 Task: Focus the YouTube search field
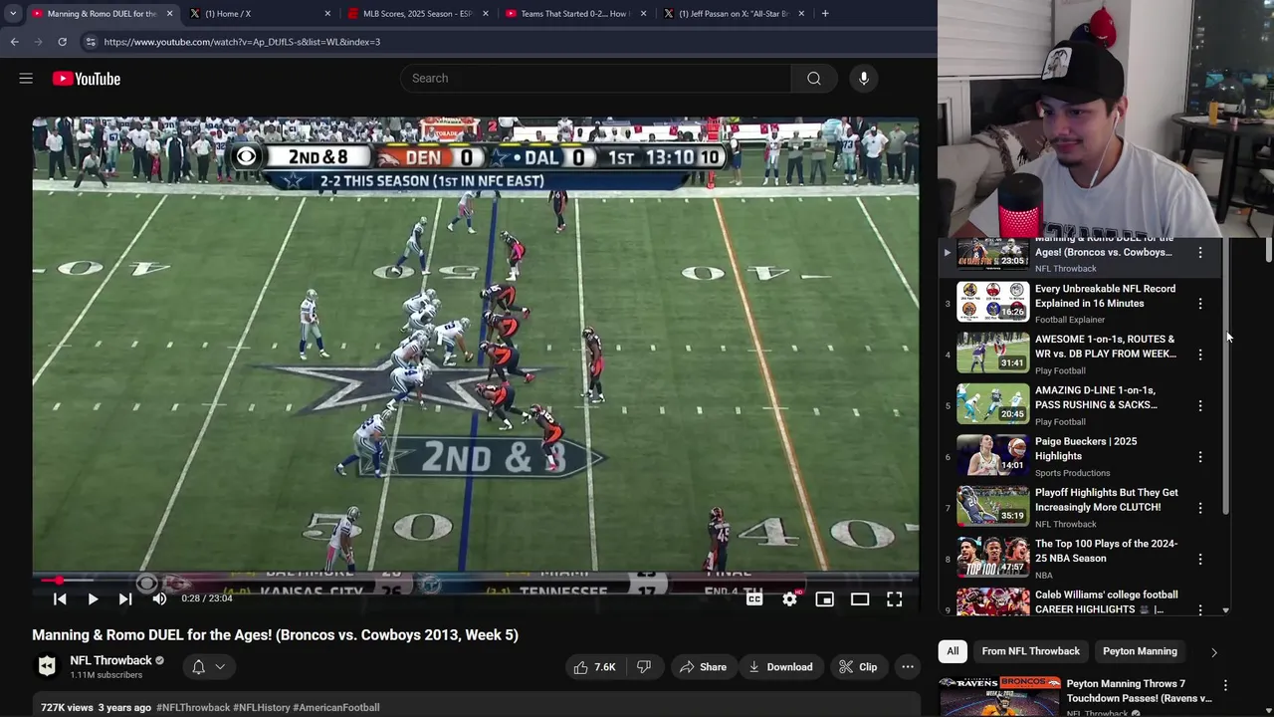coord(595,79)
